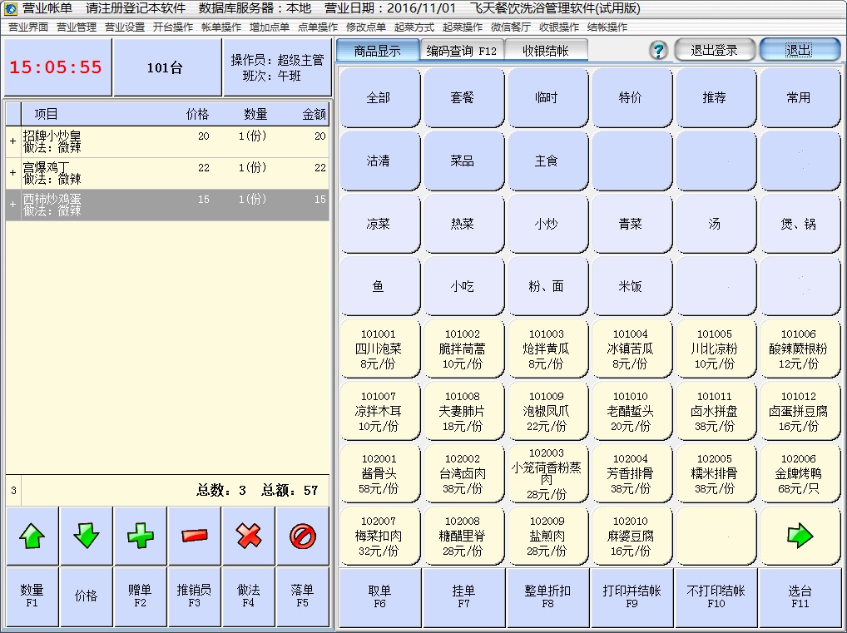Click the green down arrow icon

87,537
